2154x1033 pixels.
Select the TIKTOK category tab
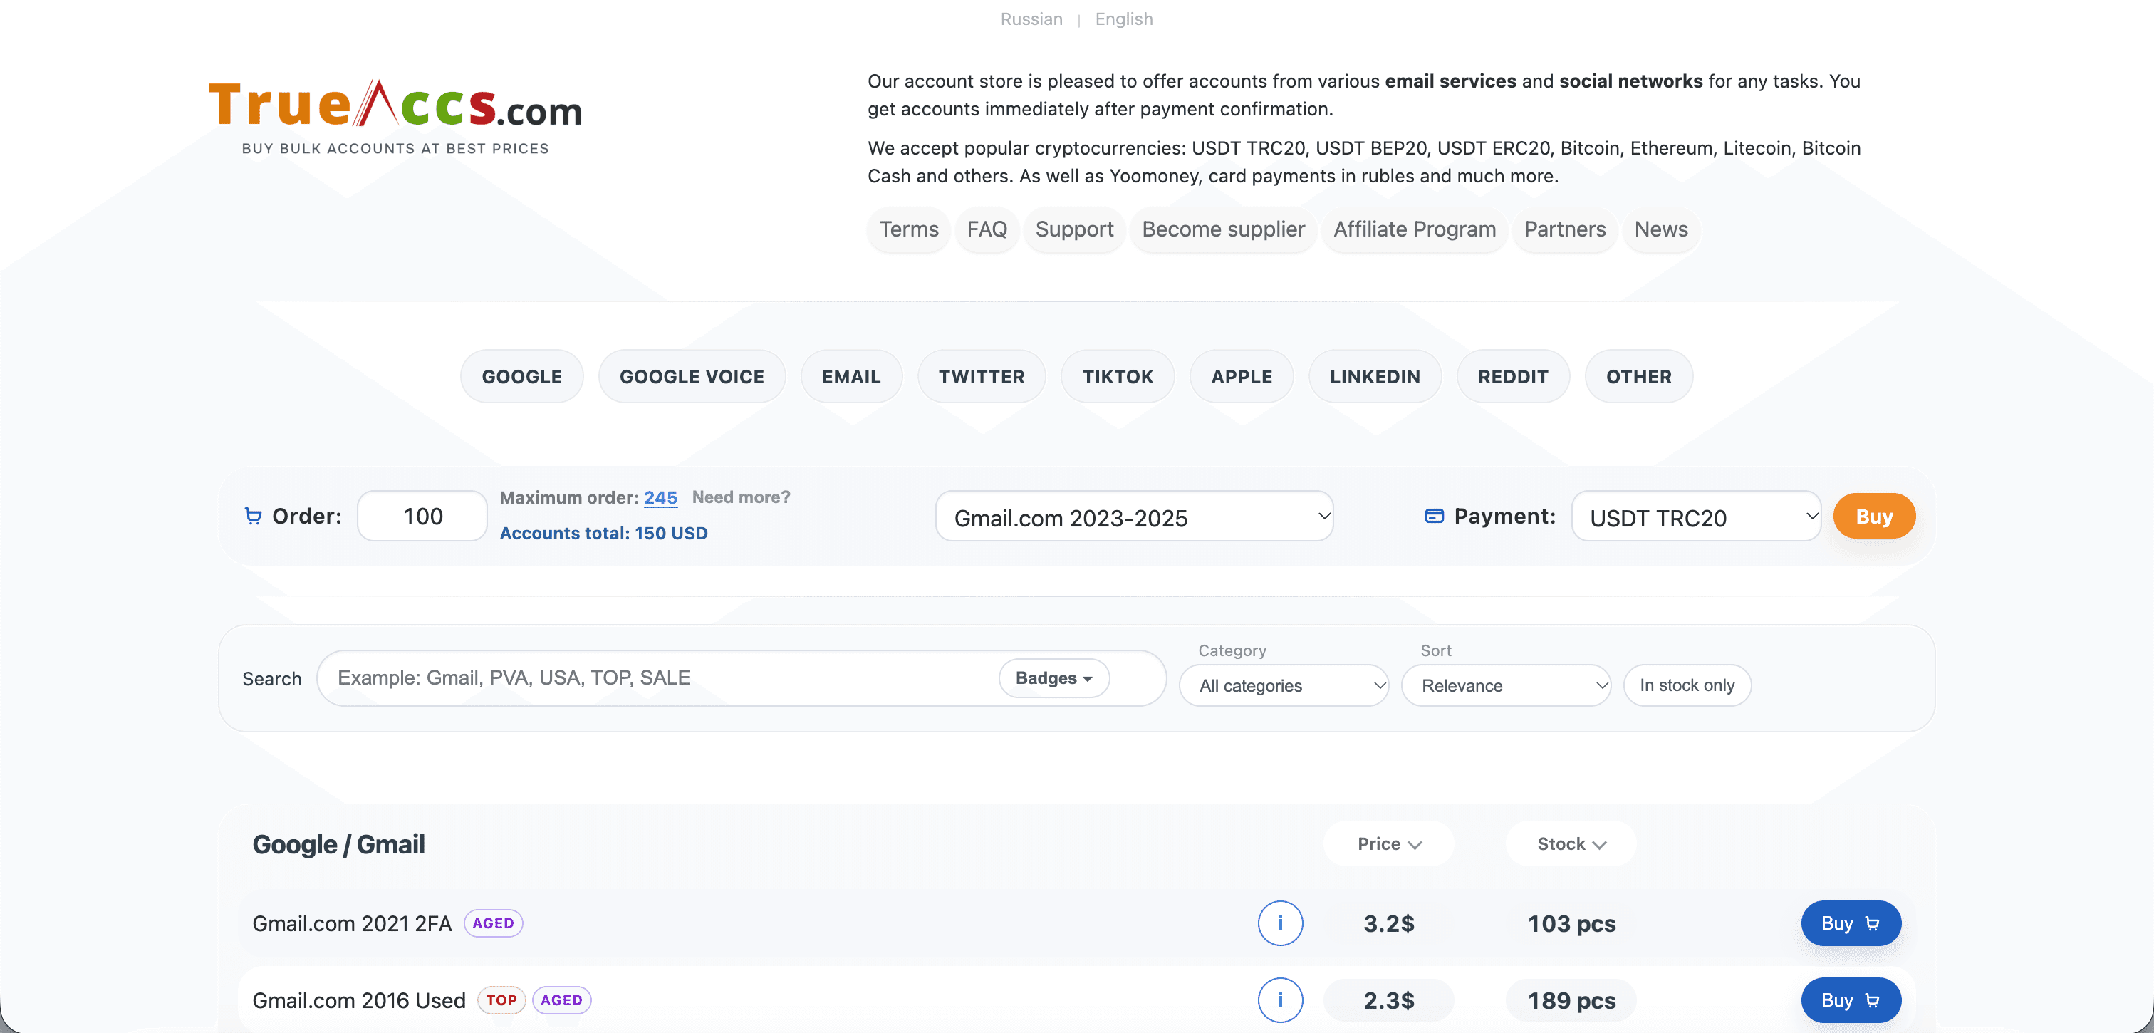click(x=1117, y=375)
